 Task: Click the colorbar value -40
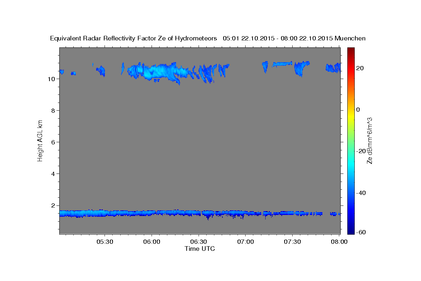pos(361,193)
